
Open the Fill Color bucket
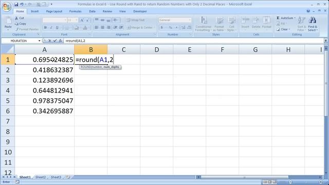pyautogui.click(x=77, y=27)
